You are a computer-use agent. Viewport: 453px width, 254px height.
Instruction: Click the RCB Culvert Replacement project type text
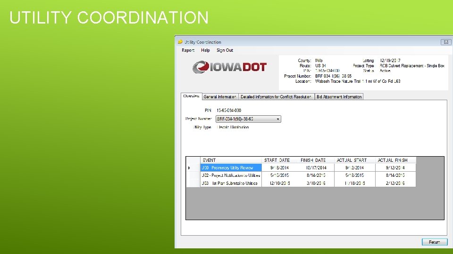coord(412,66)
